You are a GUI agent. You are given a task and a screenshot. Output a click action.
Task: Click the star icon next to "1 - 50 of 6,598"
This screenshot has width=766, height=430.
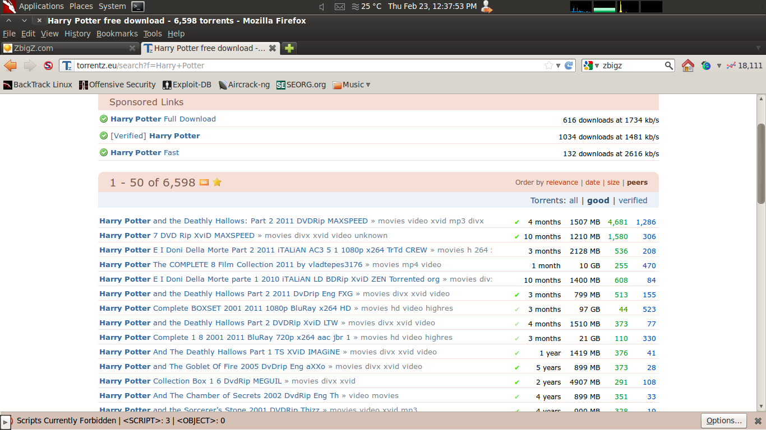(216, 182)
